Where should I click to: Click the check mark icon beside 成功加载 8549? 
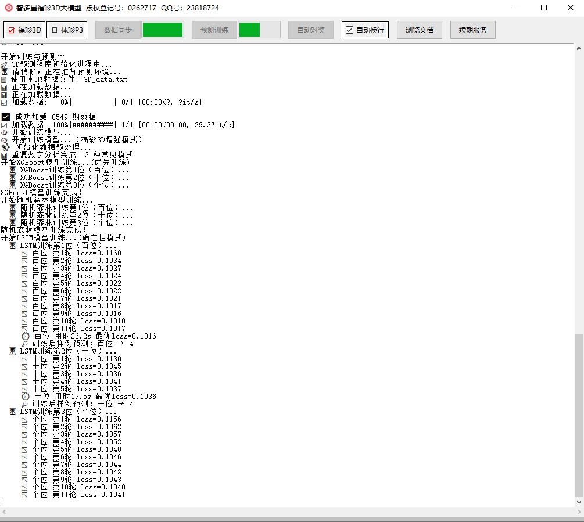(x=6, y=117)
